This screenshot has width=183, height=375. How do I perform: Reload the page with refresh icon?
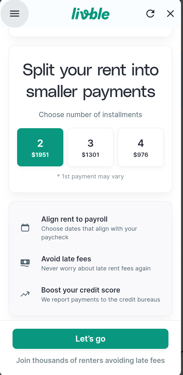(150, 14)
